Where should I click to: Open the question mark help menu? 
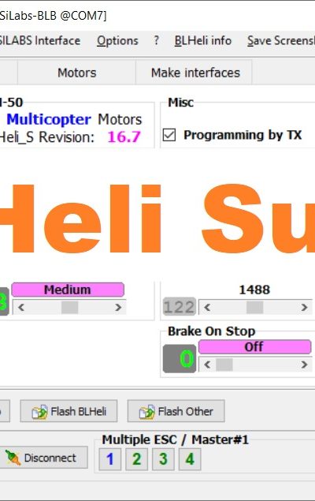click(156, 40)
